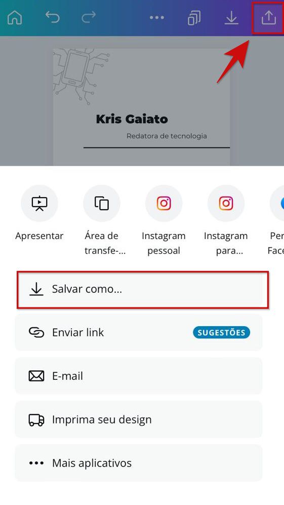
Task: Open Mais aplicativos list
Action: [139, 463]
